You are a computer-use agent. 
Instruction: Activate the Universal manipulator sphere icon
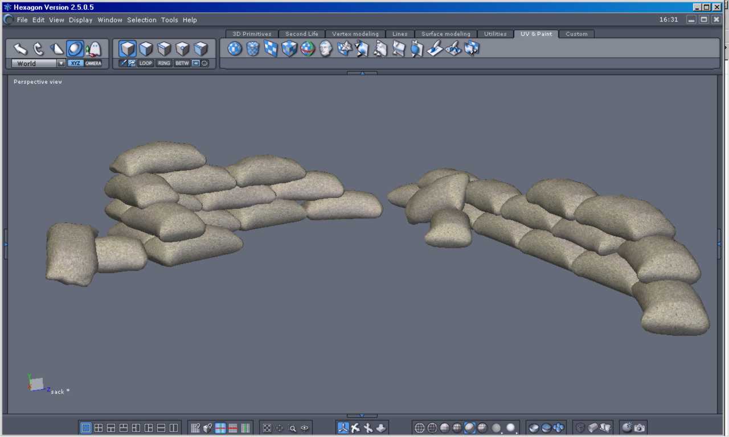pyautogui.click(x=75, y=49)
